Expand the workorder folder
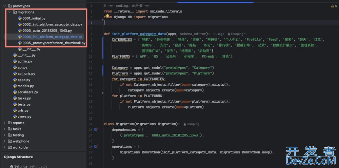339x168 pixels. click(4, 147)
